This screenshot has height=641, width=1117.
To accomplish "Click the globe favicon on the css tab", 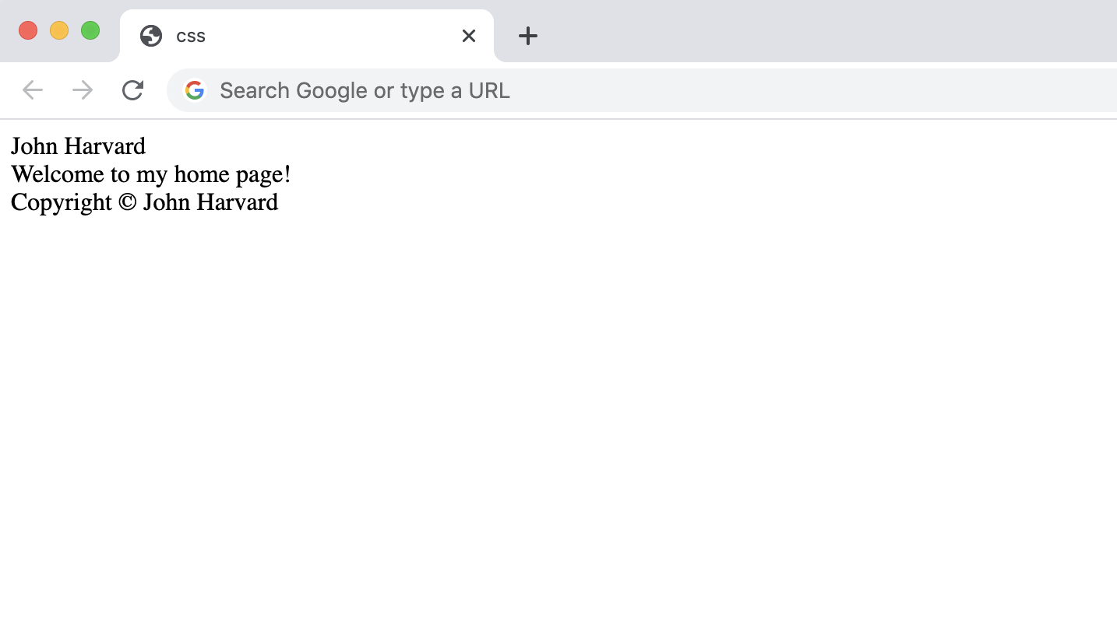I will coord(151,36).
